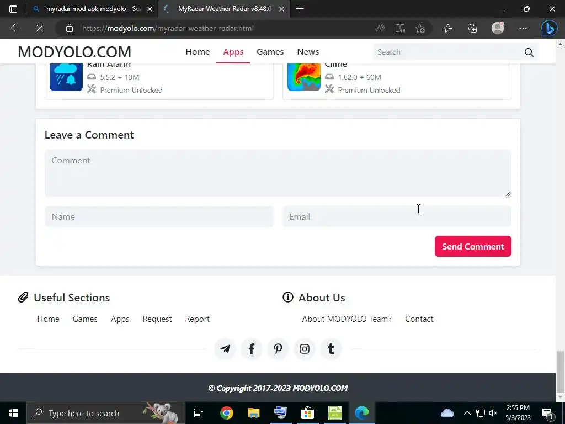Viewport: 565px width, 424px height.
Task: Open the APK app on the taskbar
Action: pos(335,413)
